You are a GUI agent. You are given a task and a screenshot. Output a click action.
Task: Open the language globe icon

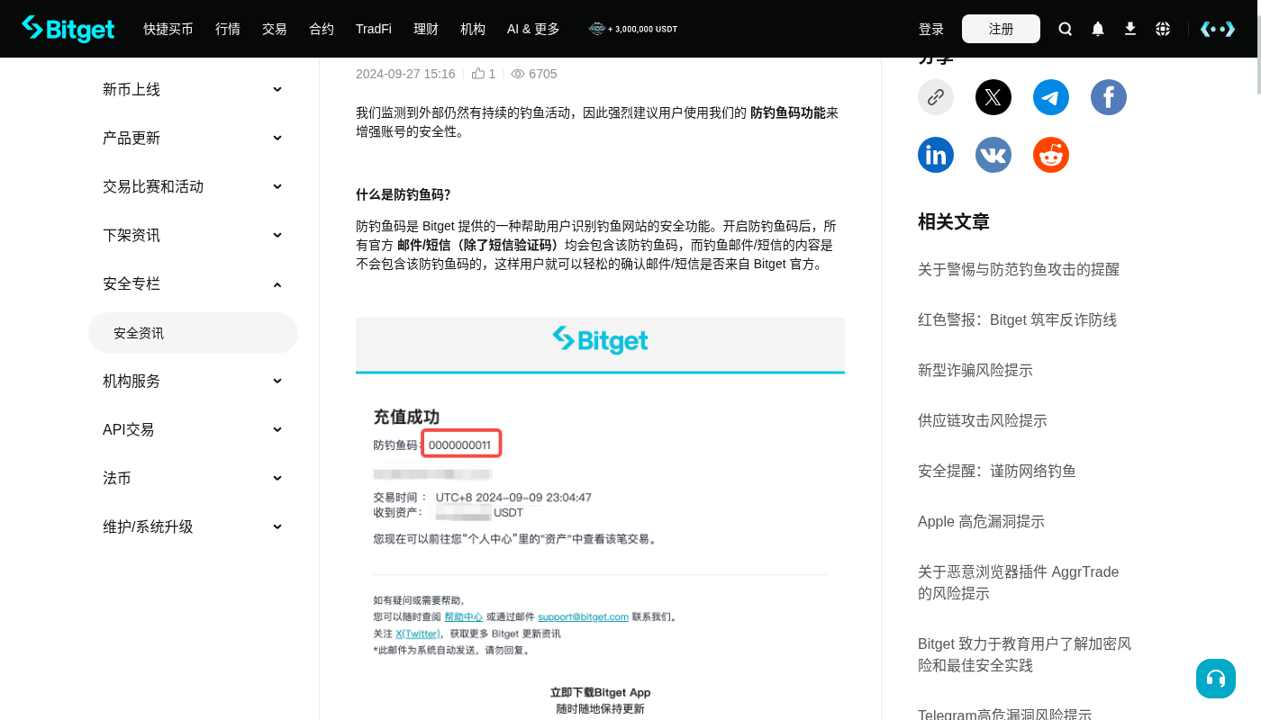(1163, 29)
